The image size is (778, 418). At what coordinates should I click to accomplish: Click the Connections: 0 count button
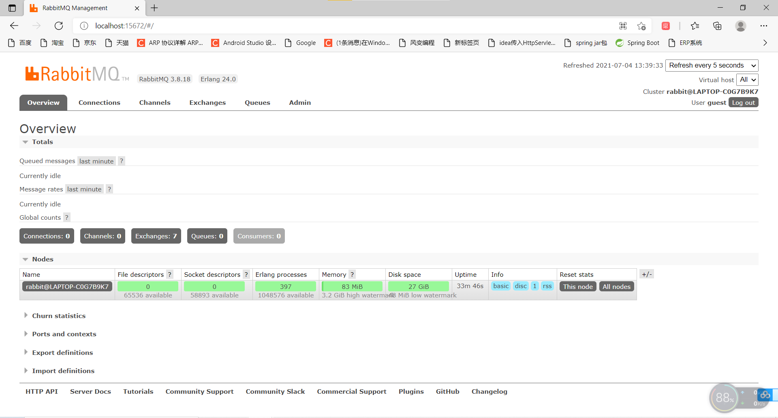click(47, 236)
